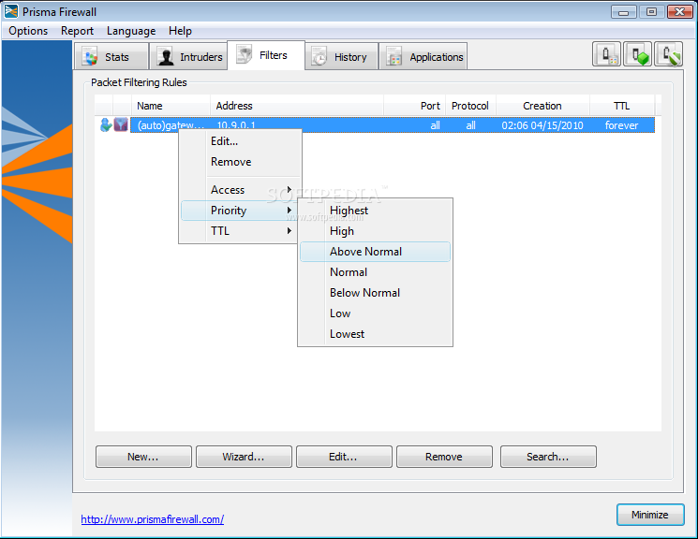Click the Minimize button at bottom right
Screen dimensions: 698x539
click(x=650, y=515)
